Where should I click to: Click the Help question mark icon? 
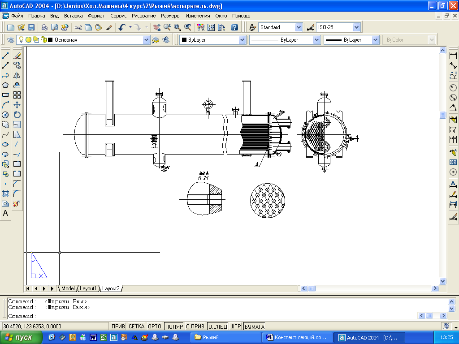coord(234,27)
